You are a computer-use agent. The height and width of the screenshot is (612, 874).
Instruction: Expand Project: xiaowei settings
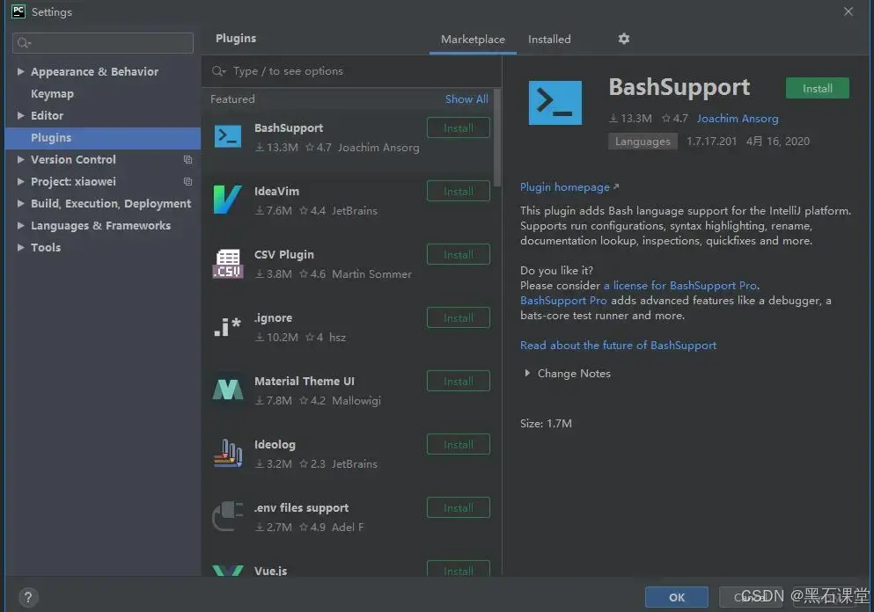20,181
